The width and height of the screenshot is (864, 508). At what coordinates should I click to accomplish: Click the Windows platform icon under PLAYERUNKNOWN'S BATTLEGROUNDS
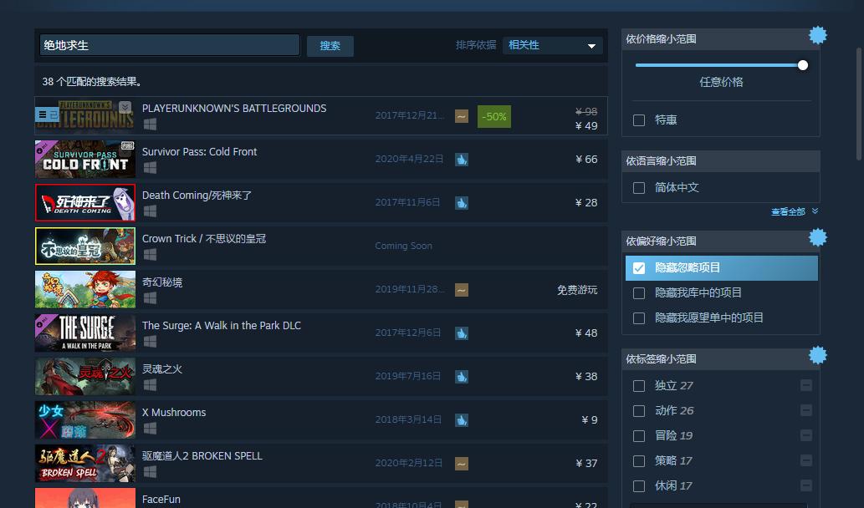[x=150, y=124]
